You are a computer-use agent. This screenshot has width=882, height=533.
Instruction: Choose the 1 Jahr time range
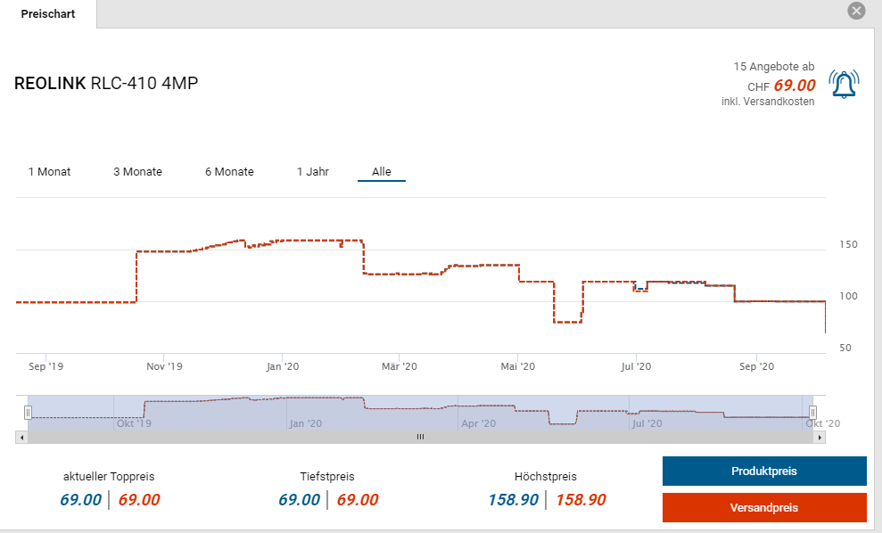point(313,172)
